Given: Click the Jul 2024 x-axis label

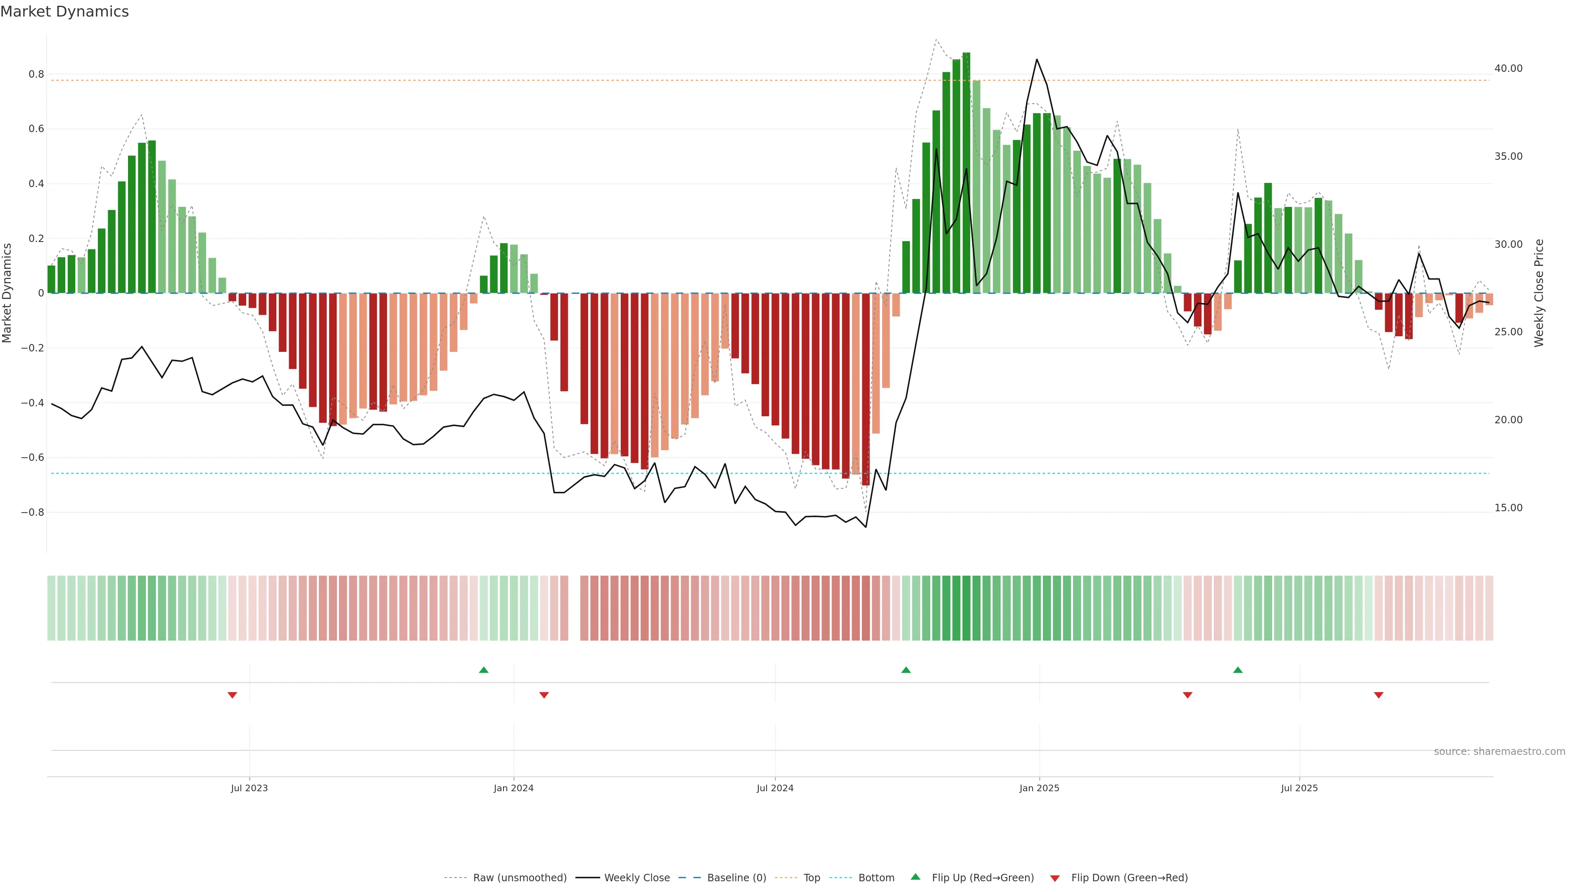Looking at the screenshot, I should pyautogui.click(x=774, y=788).
